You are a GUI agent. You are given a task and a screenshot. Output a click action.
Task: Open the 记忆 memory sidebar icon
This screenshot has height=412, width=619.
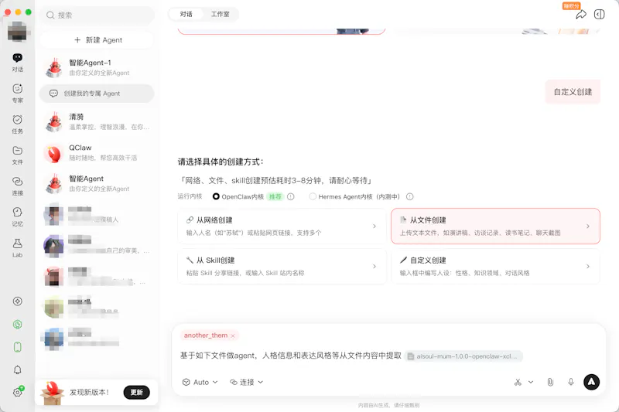(17, 217)
